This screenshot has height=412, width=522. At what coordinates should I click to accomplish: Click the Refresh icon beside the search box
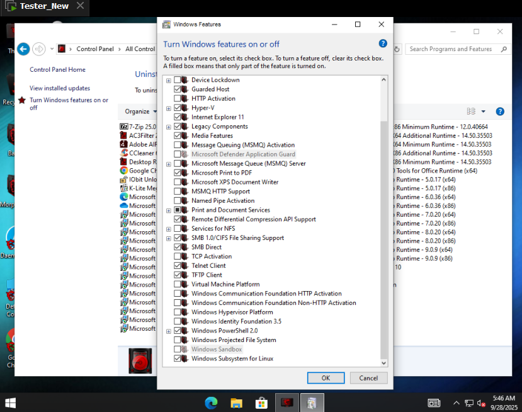click(x=397, y=49)
